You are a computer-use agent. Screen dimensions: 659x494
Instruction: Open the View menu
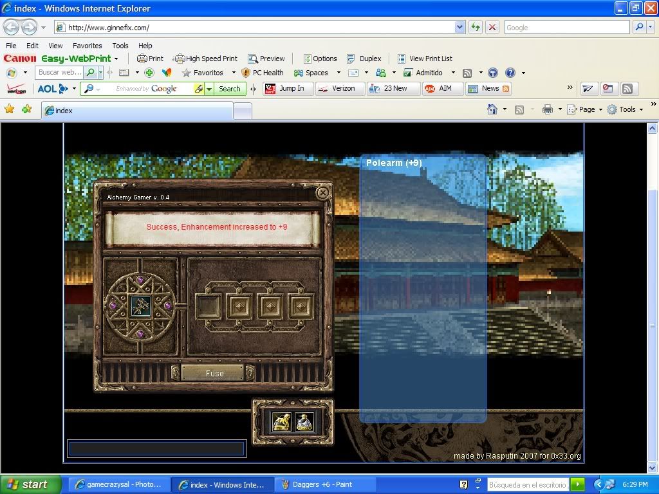coord(55,46)
